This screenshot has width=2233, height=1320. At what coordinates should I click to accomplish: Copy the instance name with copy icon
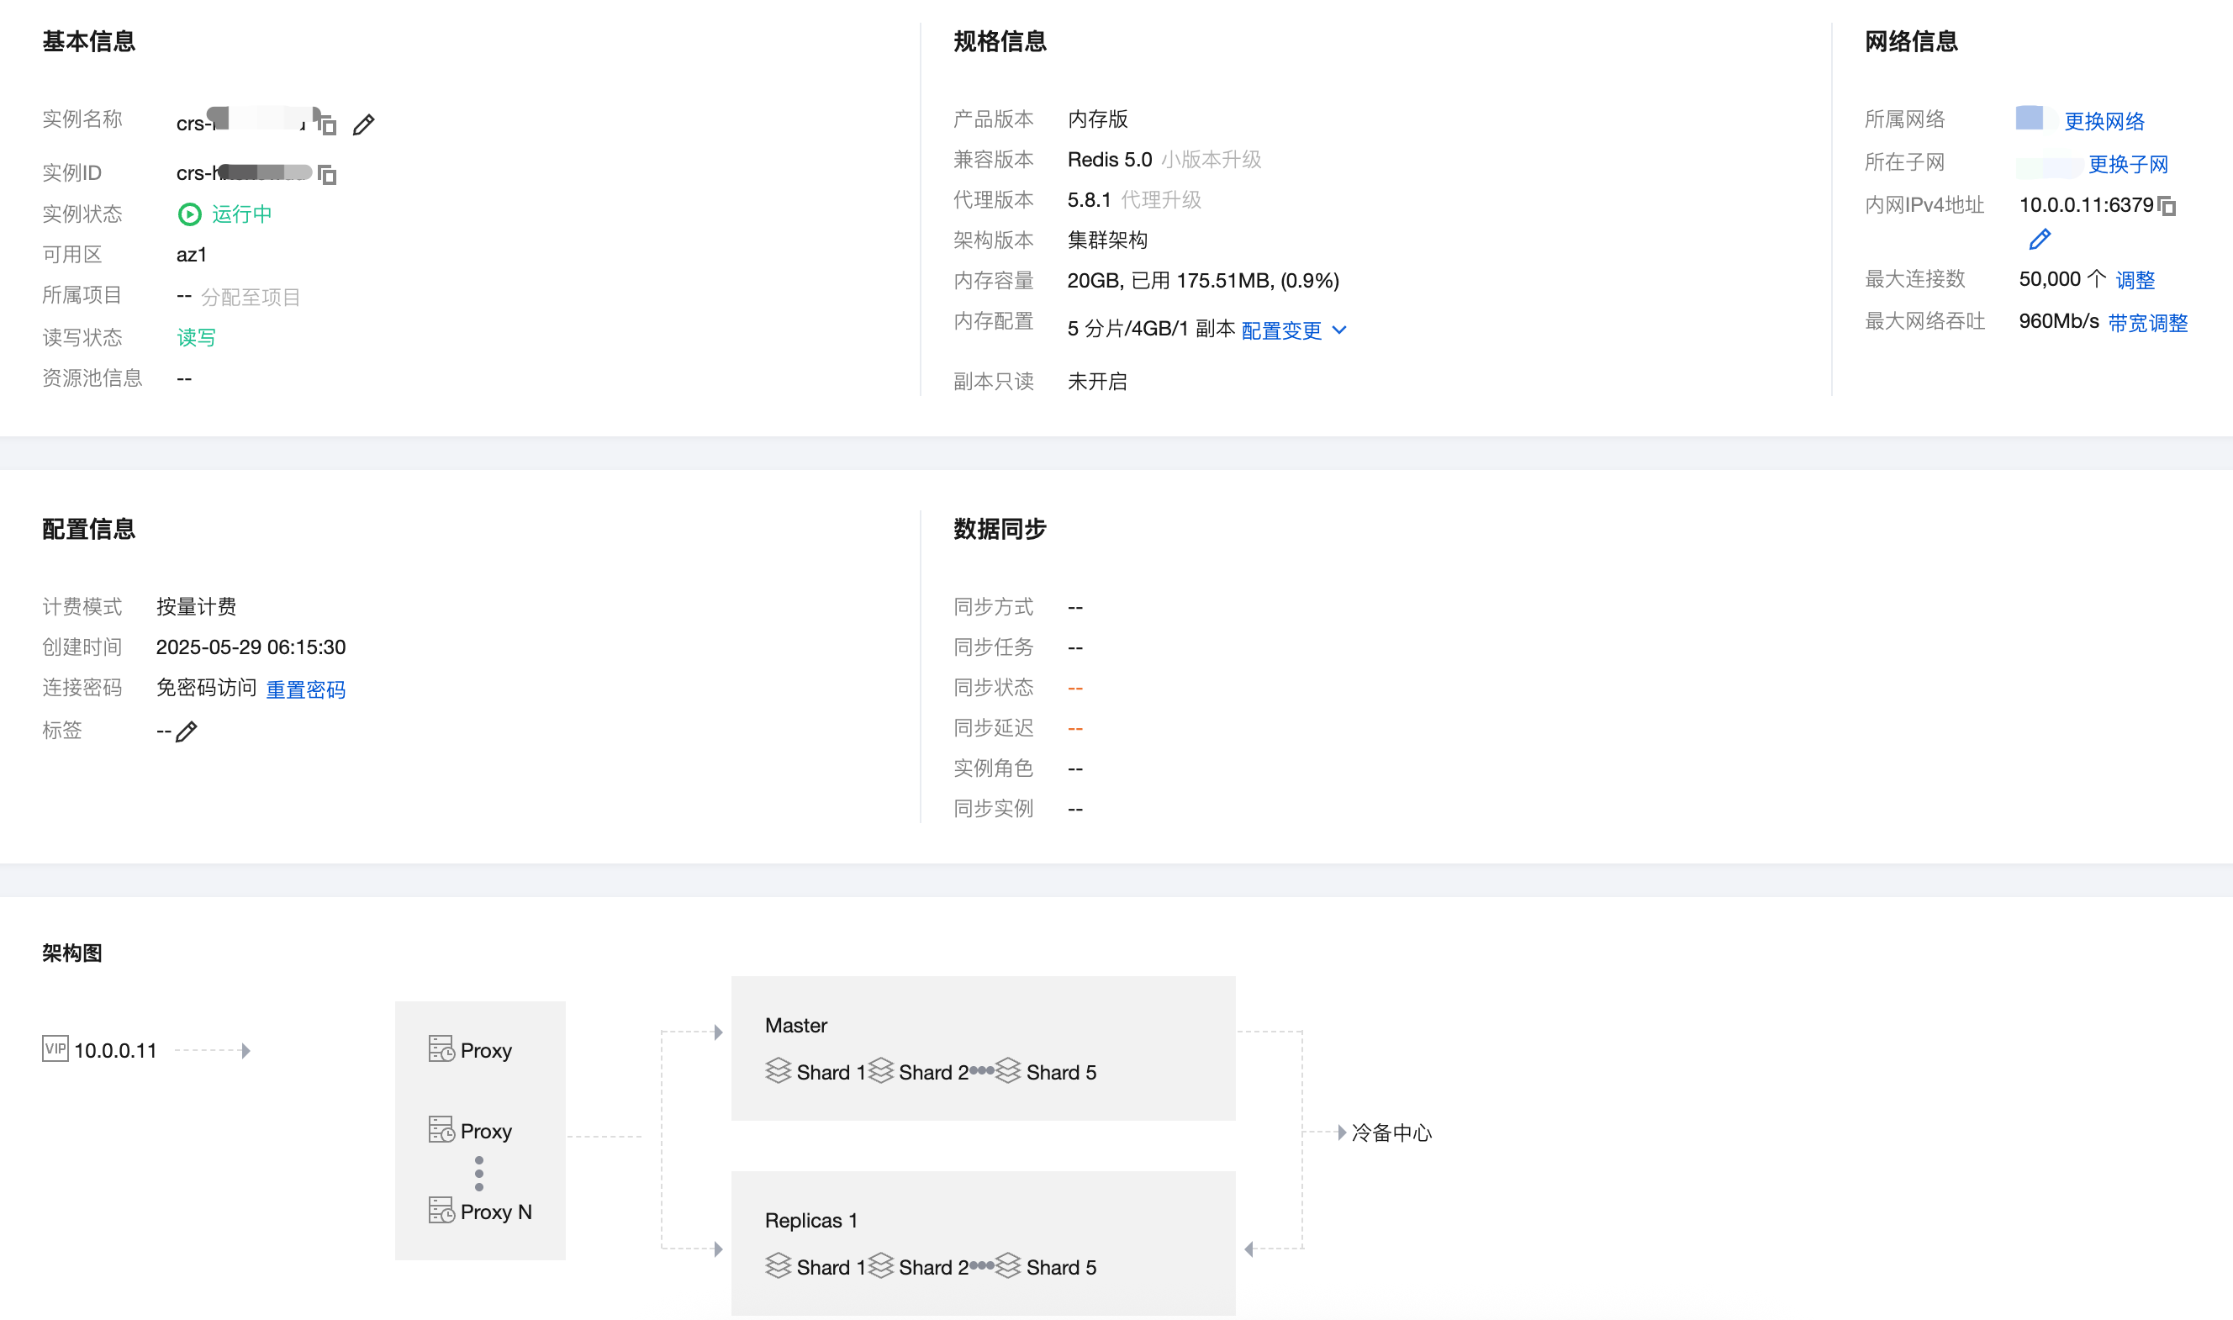pyautogui.click(x=327, y=124)
